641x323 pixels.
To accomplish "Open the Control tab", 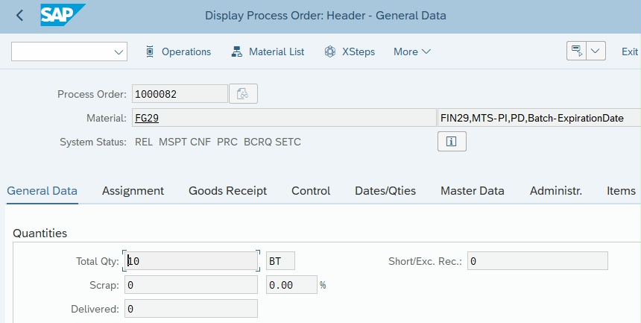I will click(311, 191).
